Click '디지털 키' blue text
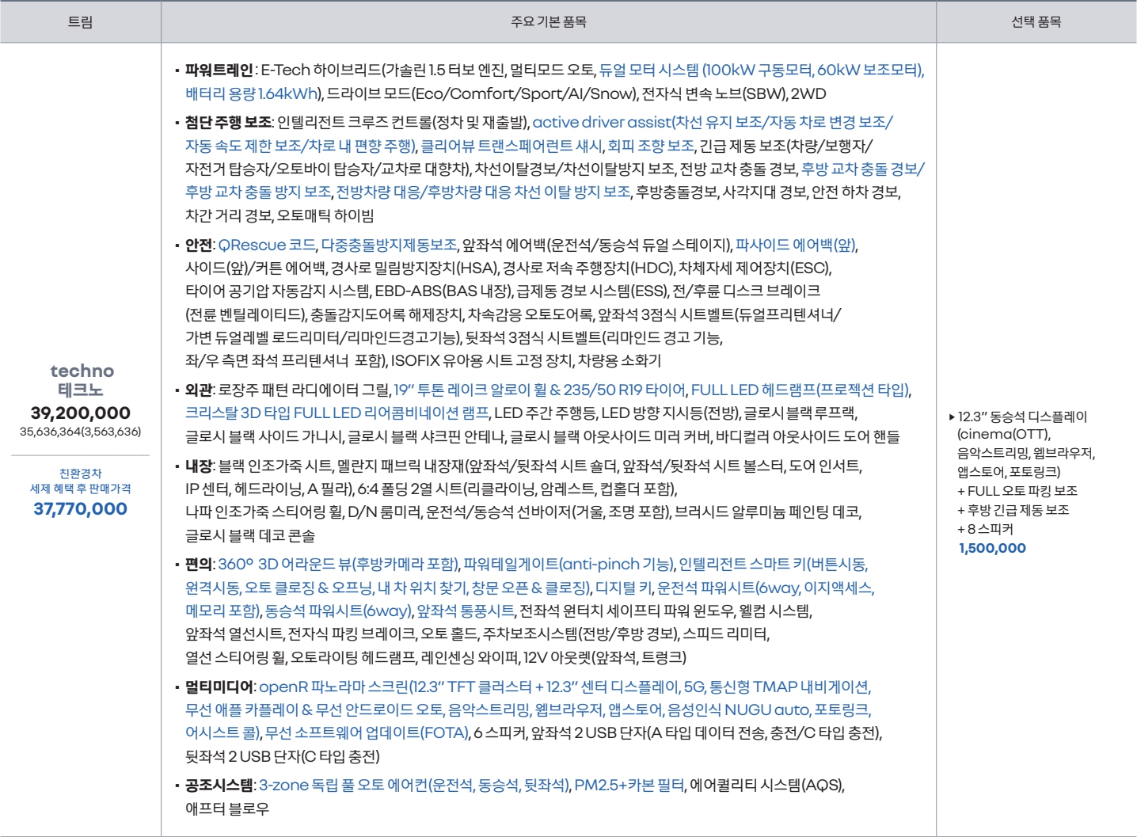This screenshot has height=837, width=1137. click(624, 588)
